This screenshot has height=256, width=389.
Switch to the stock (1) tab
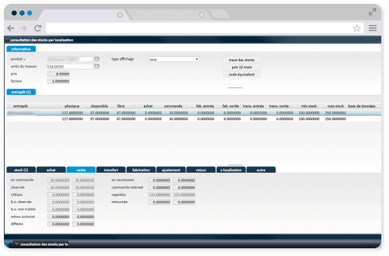click(21, 170)
